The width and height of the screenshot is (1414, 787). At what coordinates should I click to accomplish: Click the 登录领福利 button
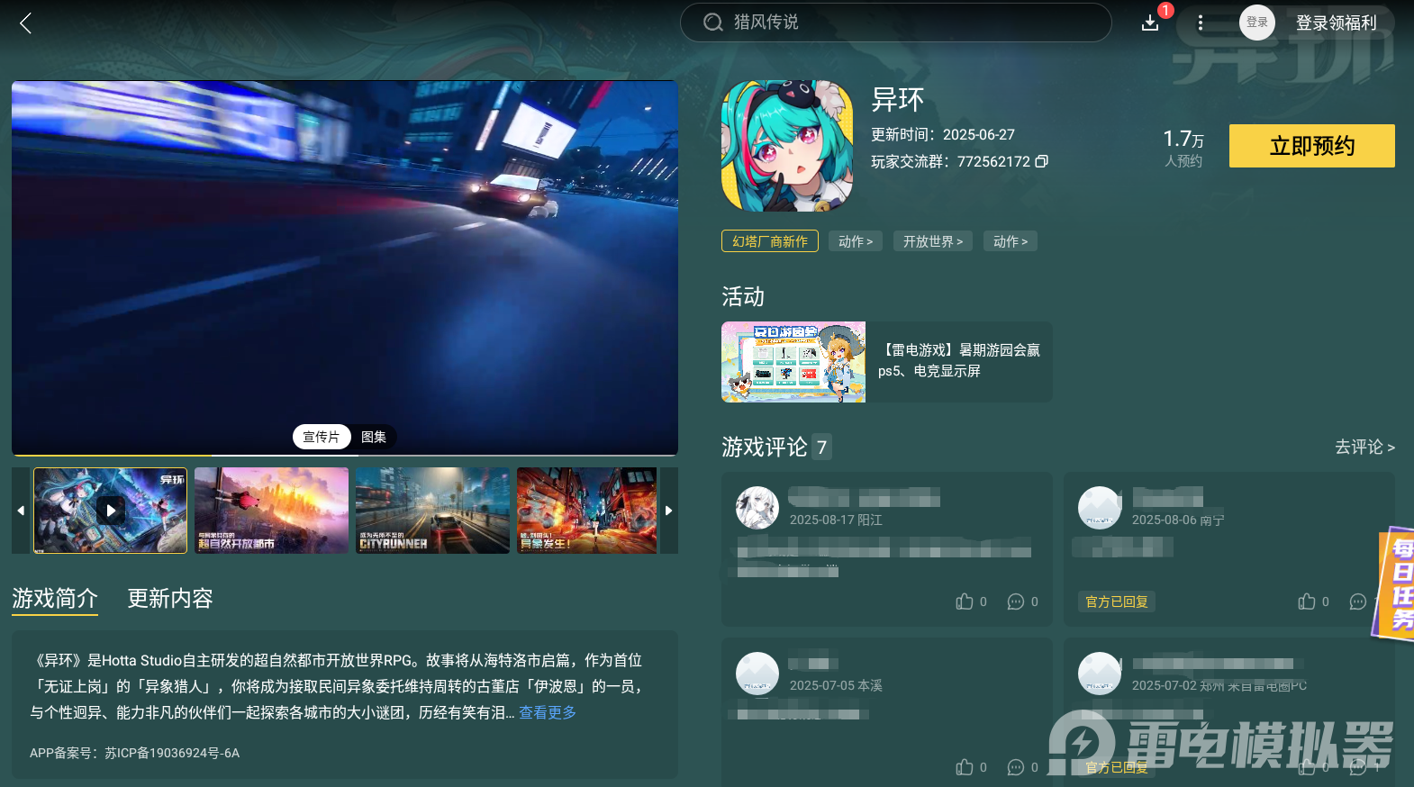[x=1337, y=23]
